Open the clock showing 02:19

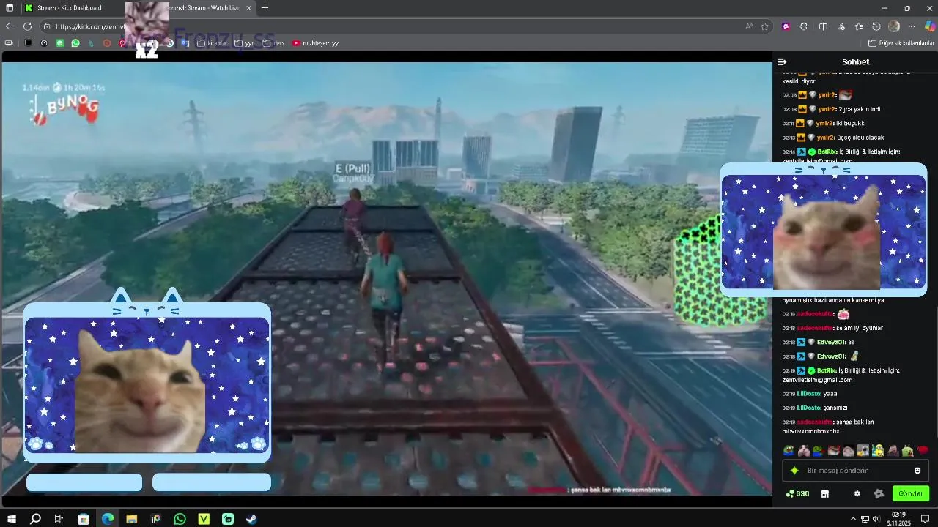[x=898, y=519]
